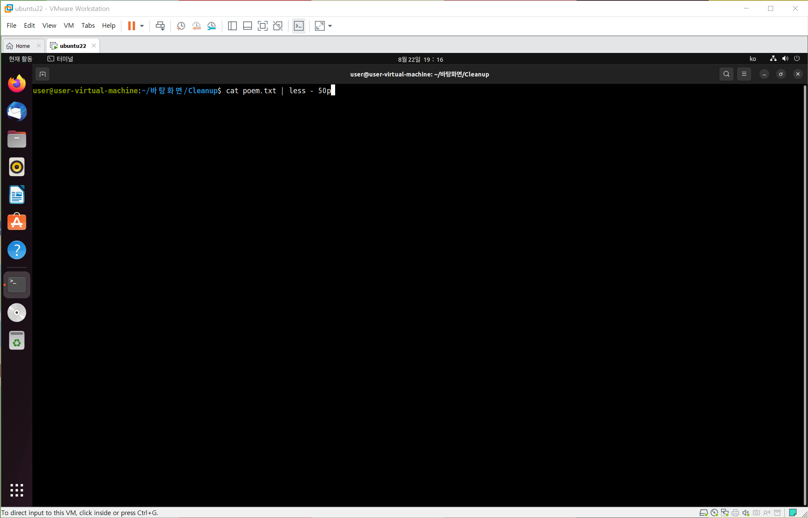Viewport: 808px width, 518px height.
Task: Click 현재 활동 activities button
Action: point(21,59)
